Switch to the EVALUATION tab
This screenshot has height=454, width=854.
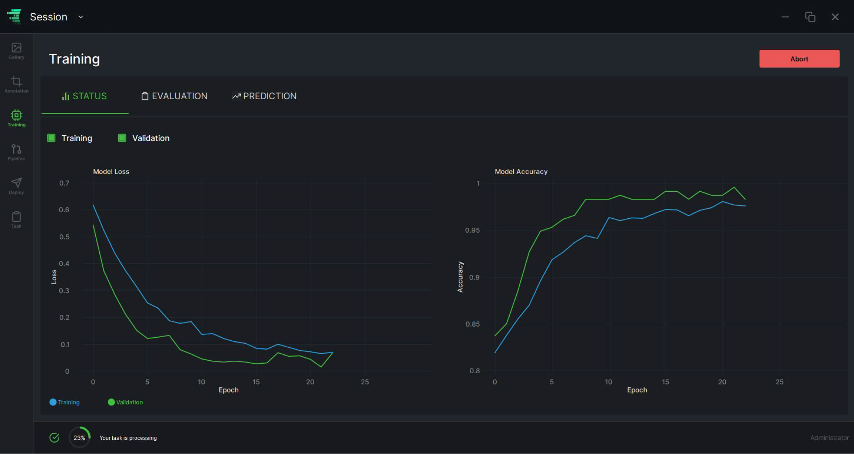[x=174, y=96]
